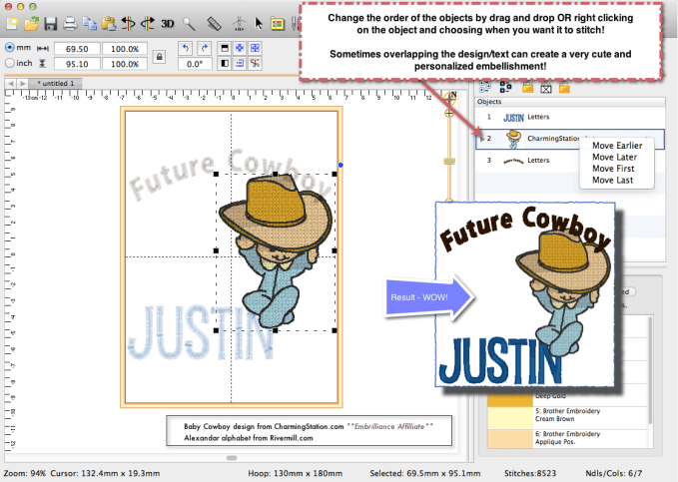Image resolution: width=678 pixels, height=482 pixels.
Task: Click the blue align lines icon
Action: coord(240,64)
